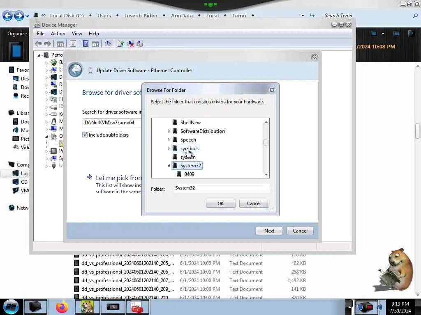421x315 pixels.
Task: Open the File menu in Device Manager
Action: [41, 34]
